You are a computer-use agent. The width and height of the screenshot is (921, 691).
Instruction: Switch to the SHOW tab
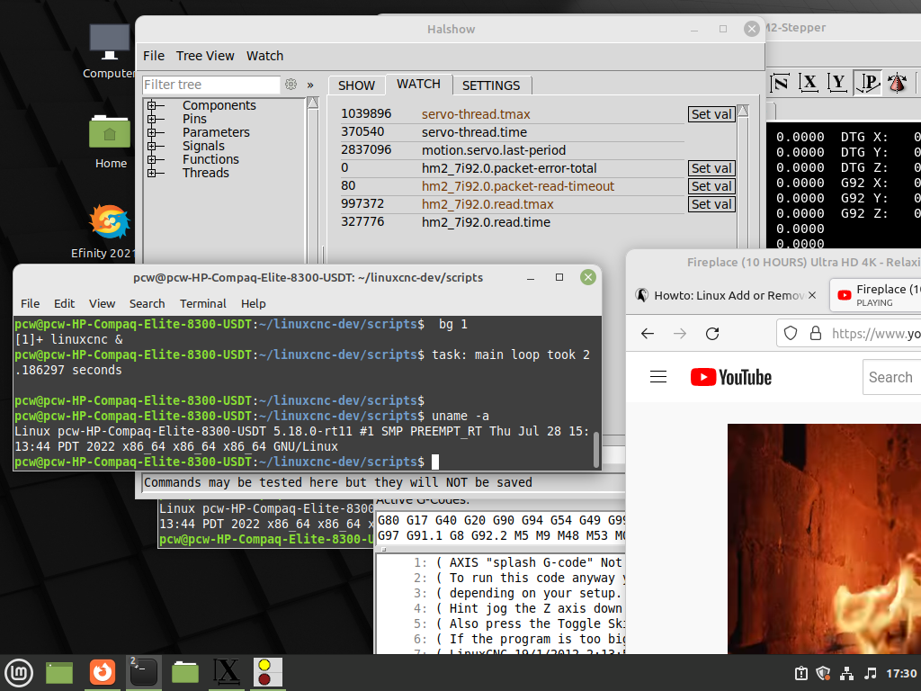click(356, 85)
